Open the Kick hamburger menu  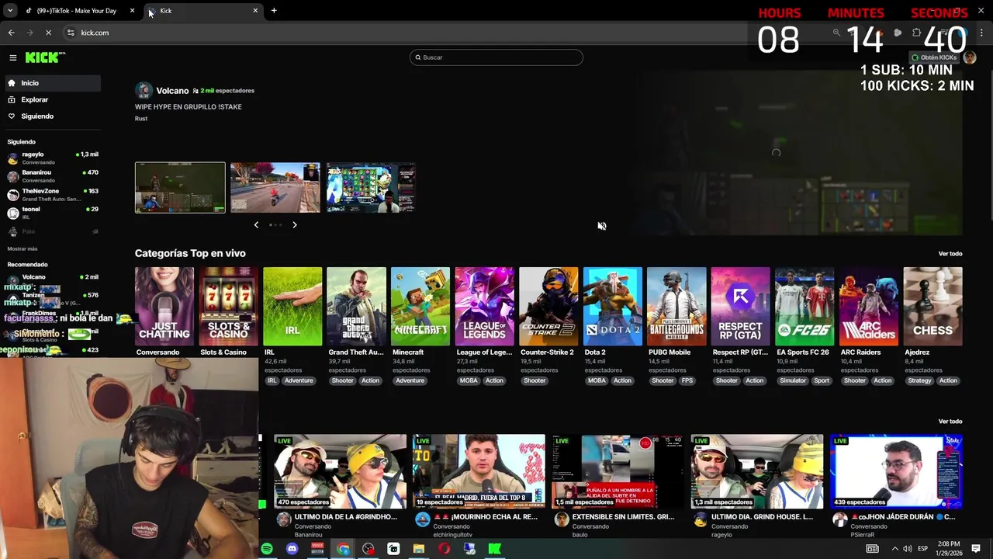pyautogui.click(x=12, y=57)
